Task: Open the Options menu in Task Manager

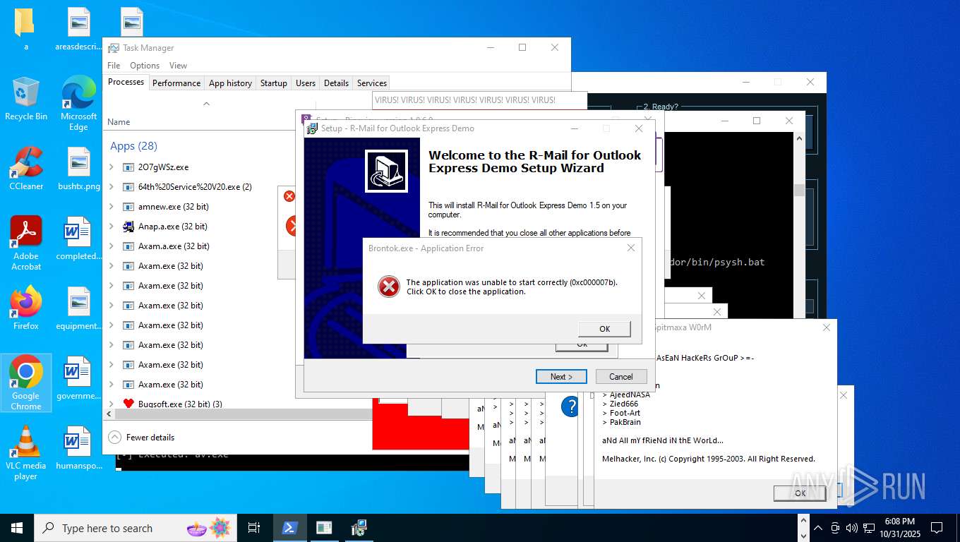Action: click(145, 66)
